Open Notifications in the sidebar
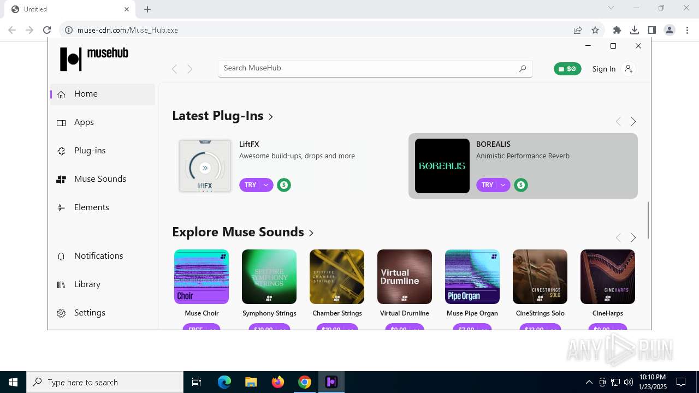This screenshot has width=699, height=393. tap(103, 256)
